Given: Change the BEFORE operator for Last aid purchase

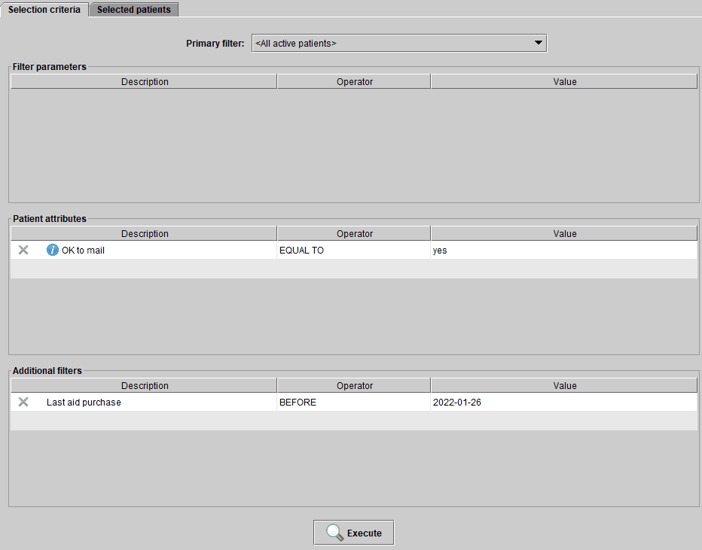Looking at the screenshot, I should 353,403.
